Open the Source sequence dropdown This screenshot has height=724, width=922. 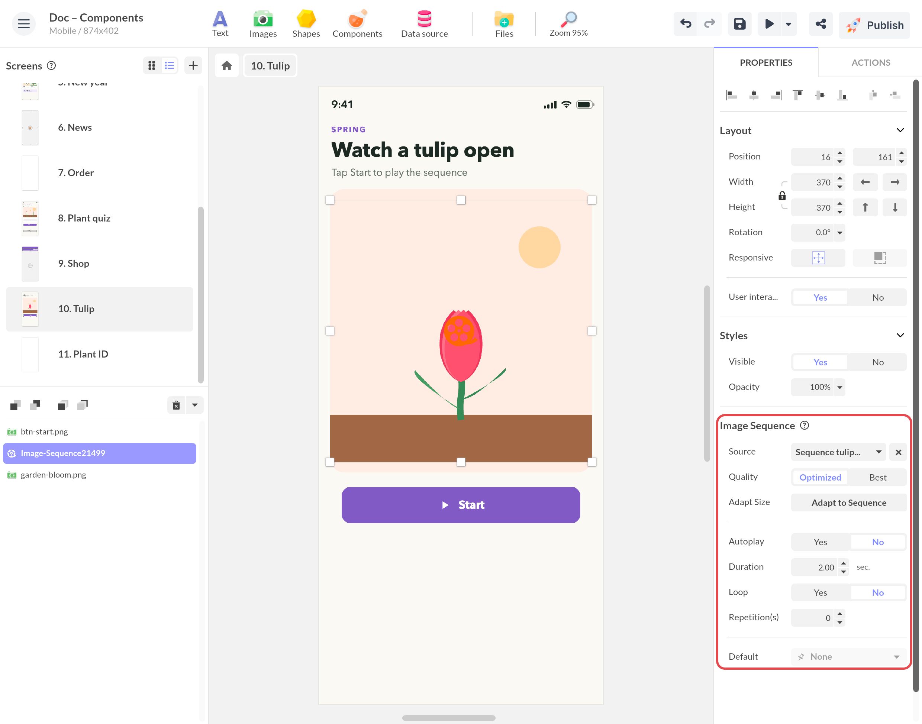coord(838,452)
